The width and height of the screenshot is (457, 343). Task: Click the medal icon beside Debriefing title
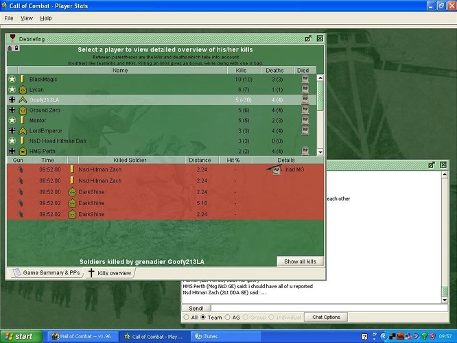pyautogui.click(x=12, y=38)
